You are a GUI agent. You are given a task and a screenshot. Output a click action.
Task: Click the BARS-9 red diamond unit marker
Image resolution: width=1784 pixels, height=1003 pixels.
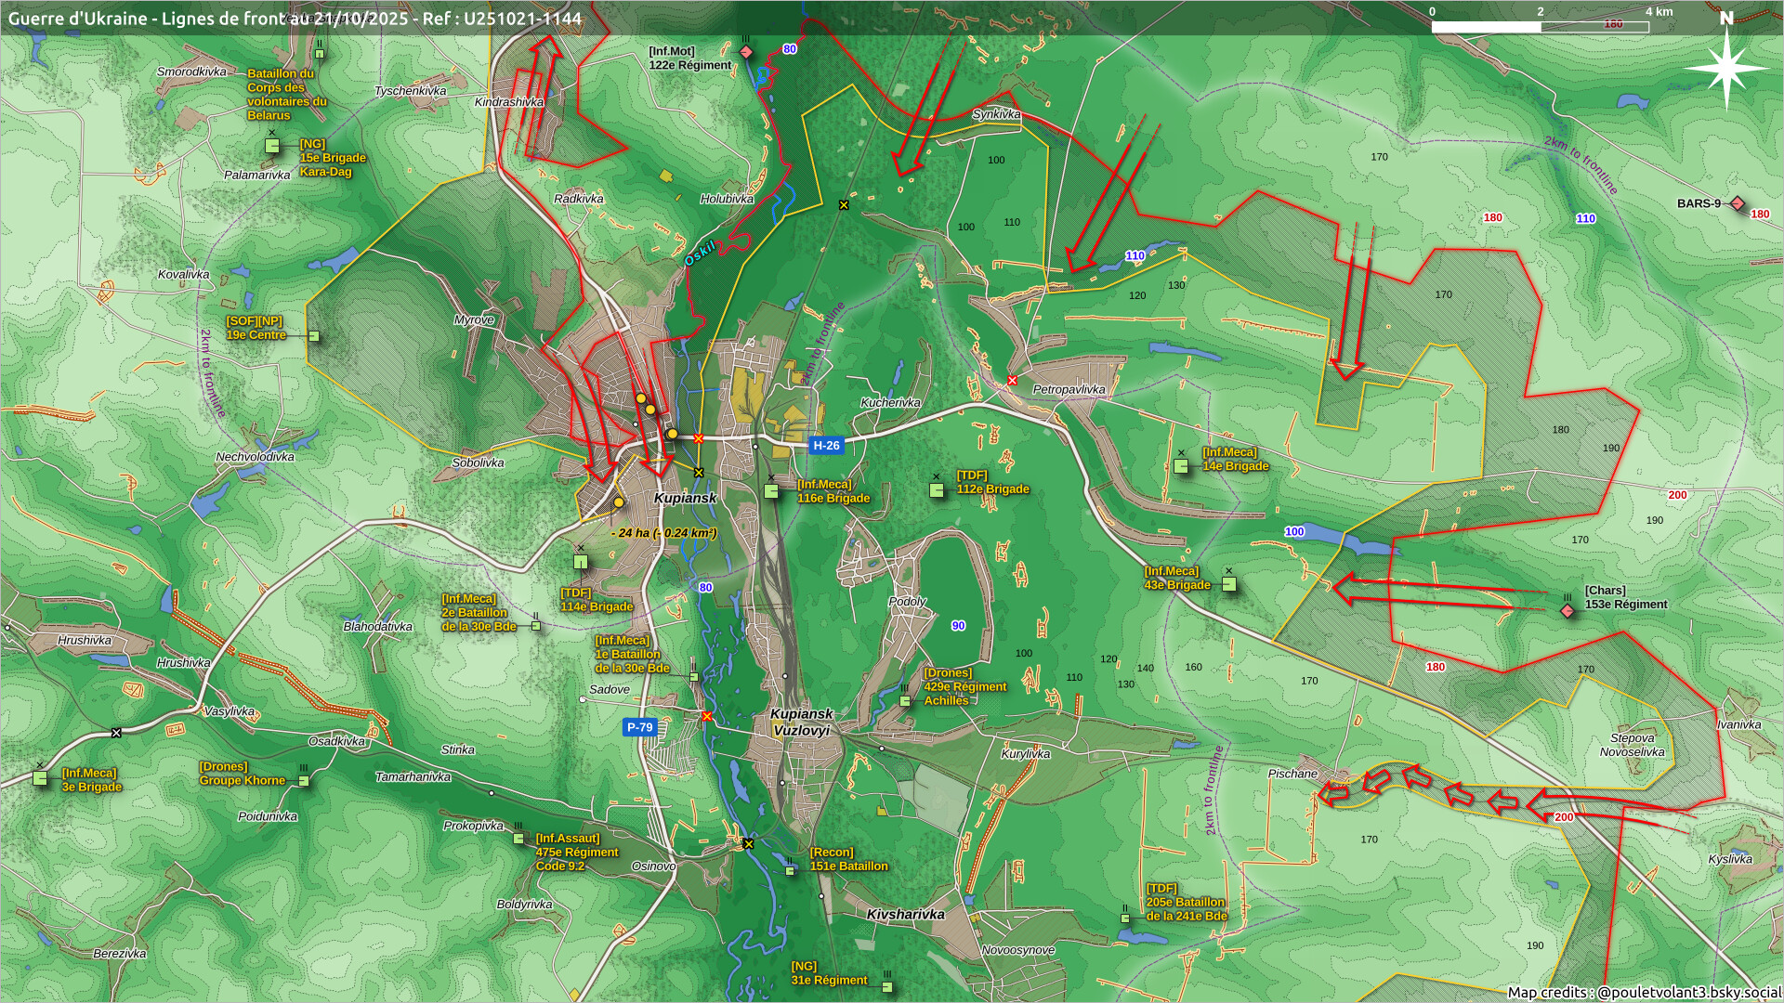click(x=1737, y=203)
